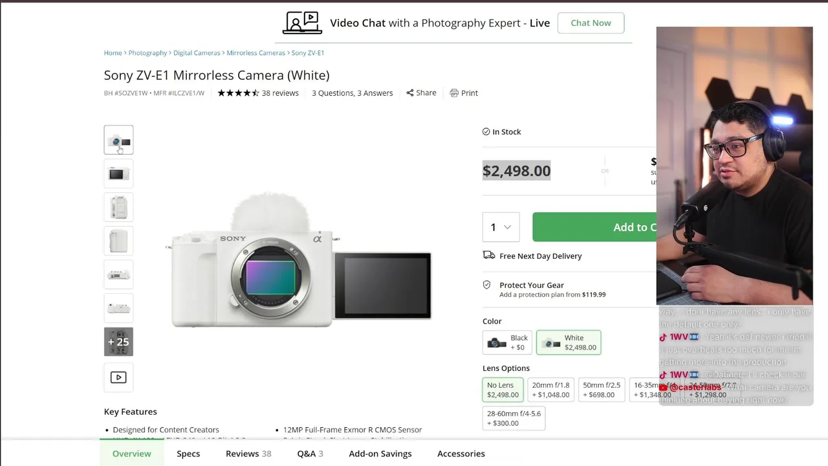
Task: Switch to the Specs tab
Action: click(x=188, y=454)
